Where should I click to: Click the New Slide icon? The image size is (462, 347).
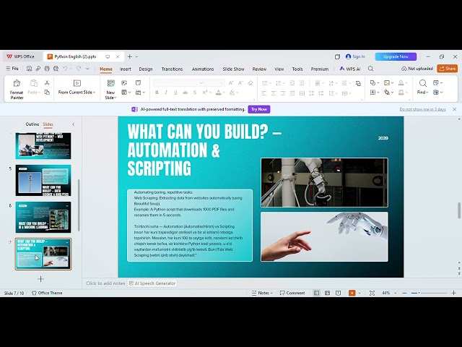pos(110,84)
